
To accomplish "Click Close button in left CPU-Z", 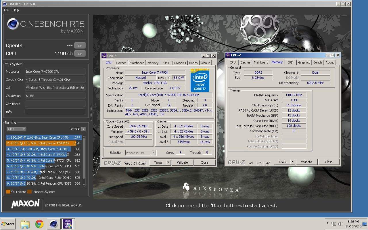I will pos(204,162).
